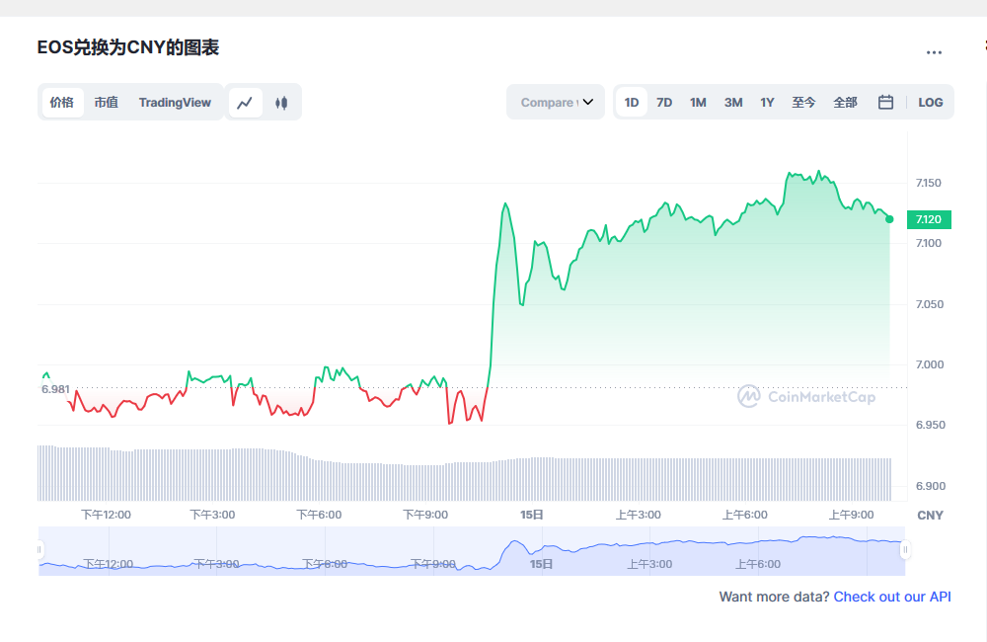
Task: Click the 7.120 current price label
Action: click(x=929, y=219)
